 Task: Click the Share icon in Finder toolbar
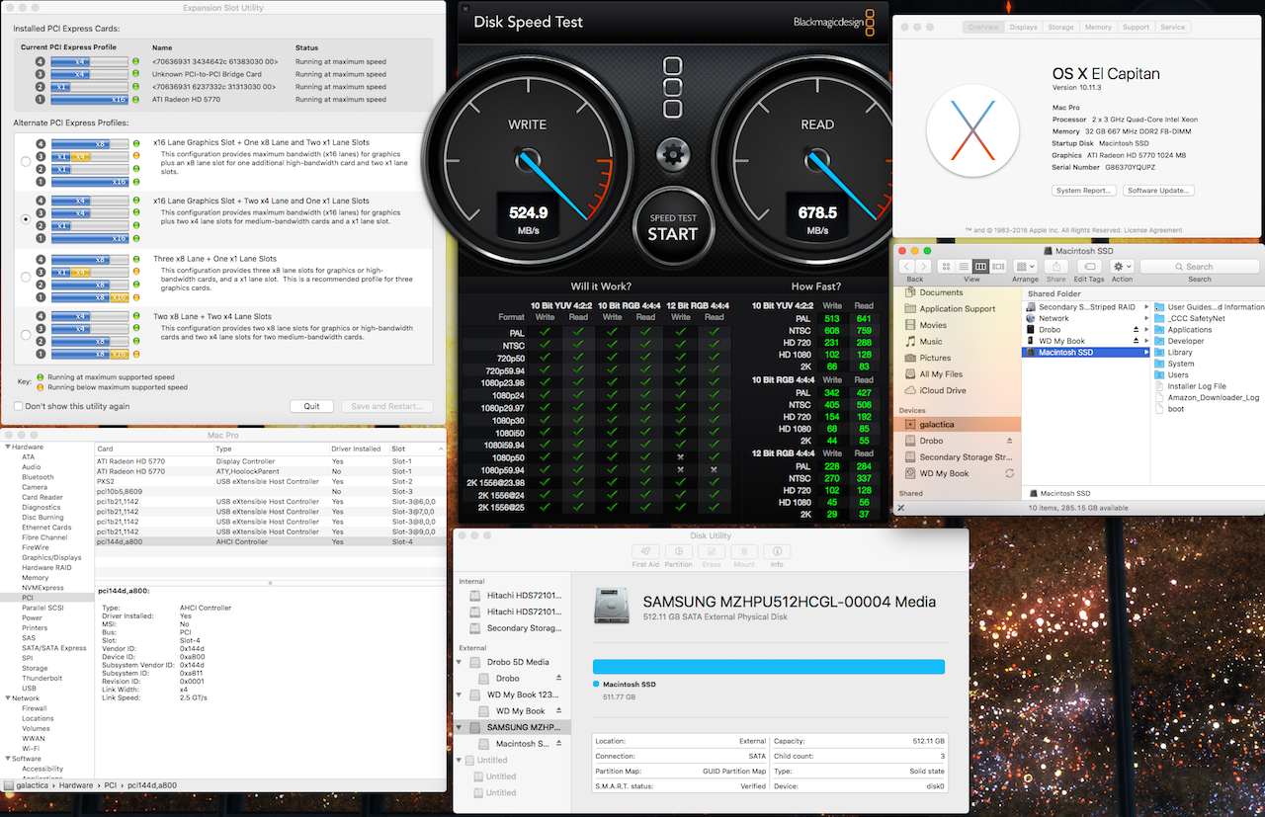(1056, 267)
